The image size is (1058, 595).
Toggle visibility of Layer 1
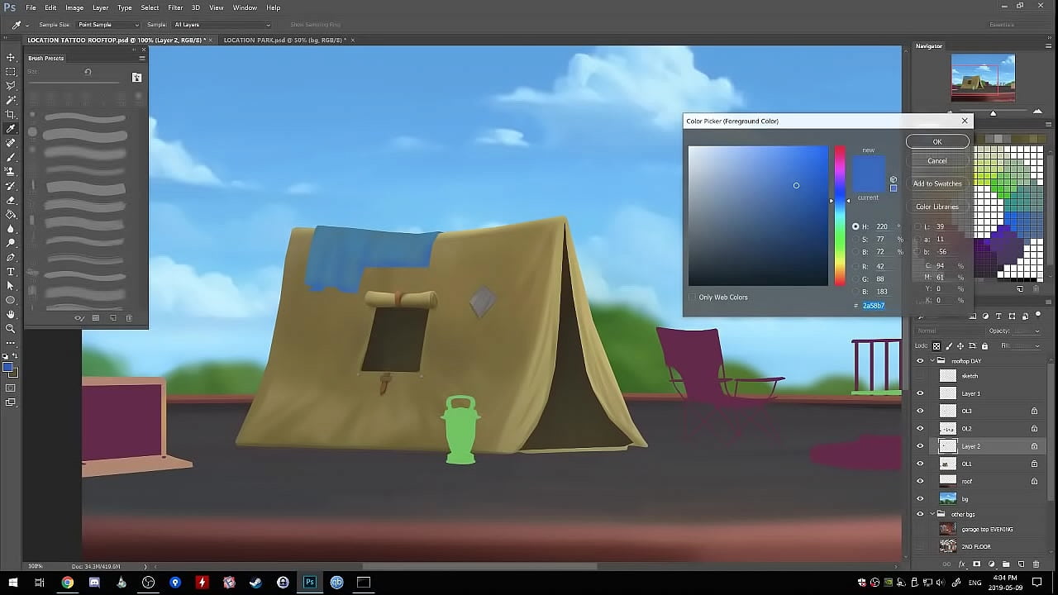(x=920, y=393)
